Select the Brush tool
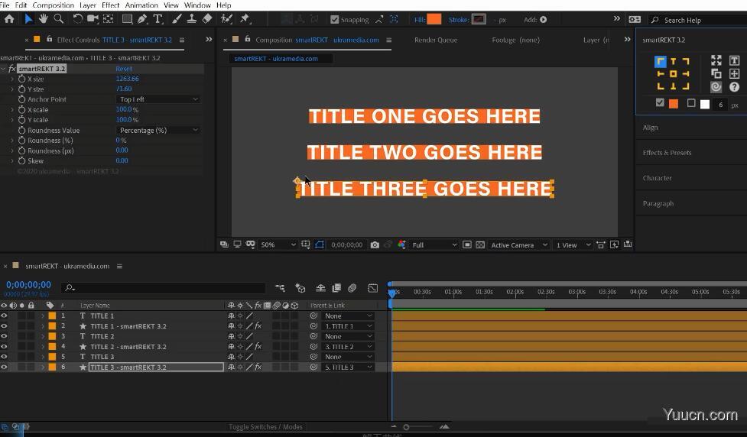This screenshot has width=747, height=437. 177,19
